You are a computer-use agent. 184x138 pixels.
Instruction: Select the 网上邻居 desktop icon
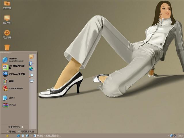[x=7, y=34]
